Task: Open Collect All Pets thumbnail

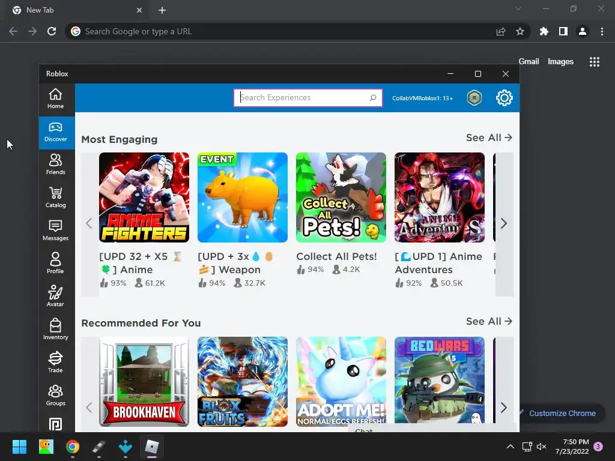Action: 341,197
